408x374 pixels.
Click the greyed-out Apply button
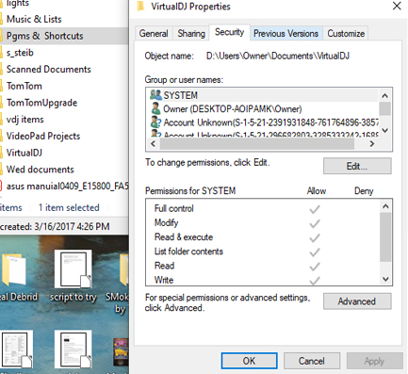click(x=374, y=361)
